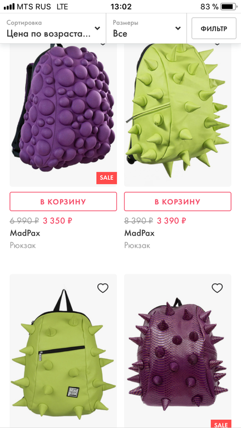Tap heart icon on lime green backpack

click(103, 288)
